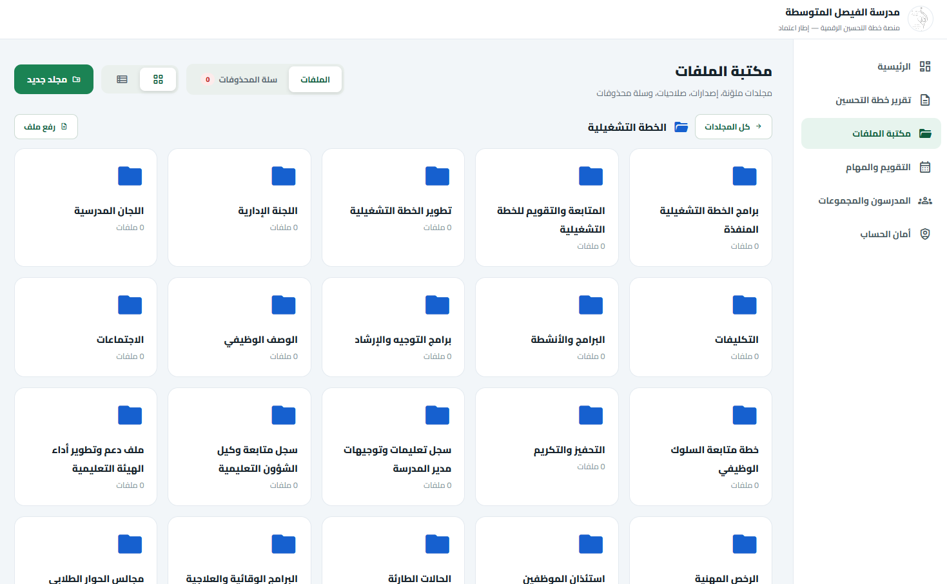Click the مدرسة الفيصل المتوسطة title

842,12
